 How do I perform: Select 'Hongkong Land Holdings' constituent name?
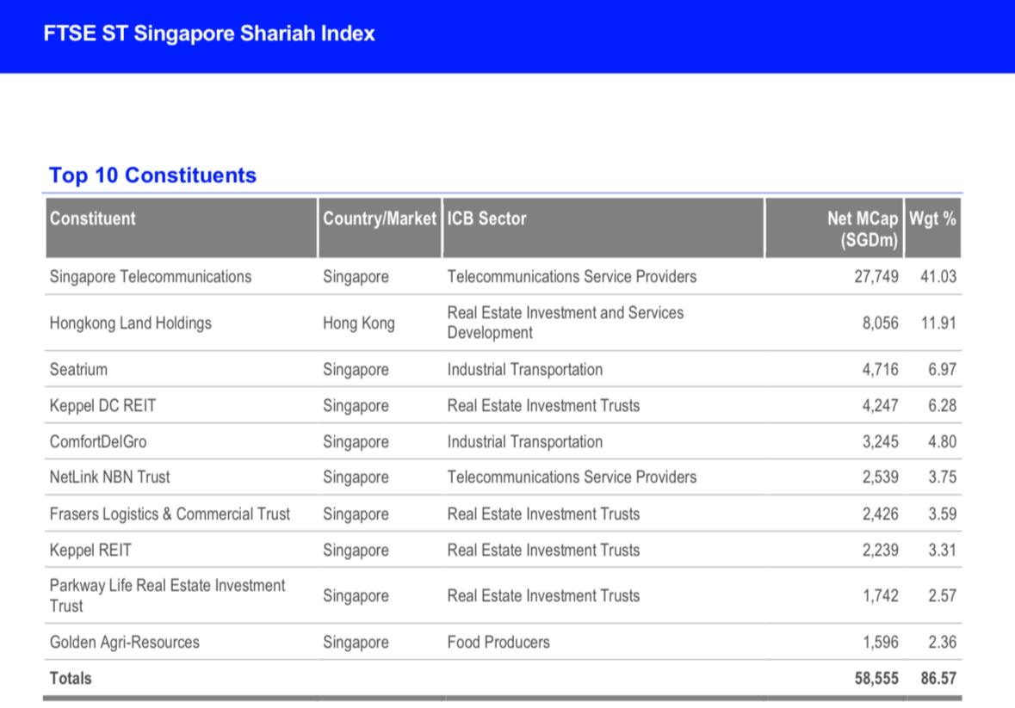(131, 323)
